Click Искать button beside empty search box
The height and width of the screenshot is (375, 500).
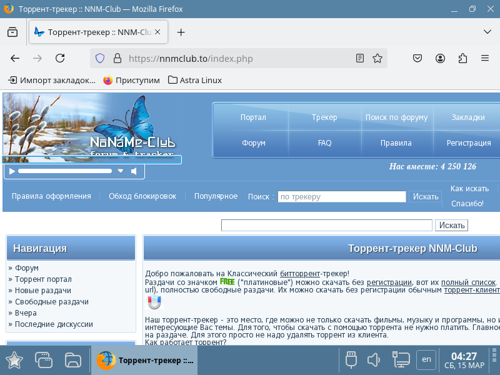click(451, 225)
